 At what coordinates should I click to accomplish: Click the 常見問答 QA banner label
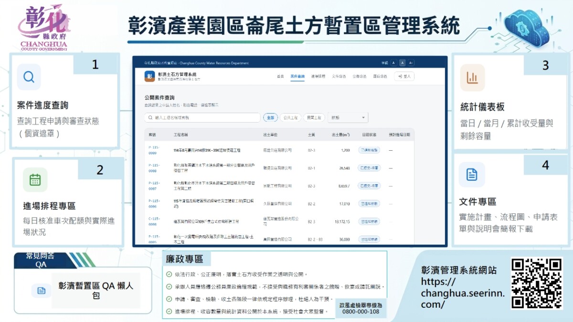coord(41,260)
